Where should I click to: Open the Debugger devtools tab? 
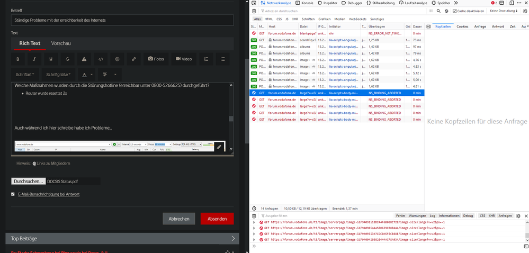coord(352,3)
